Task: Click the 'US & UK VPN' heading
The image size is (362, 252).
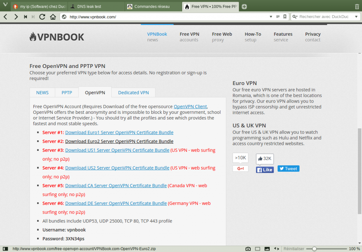Action: [249, 125]
